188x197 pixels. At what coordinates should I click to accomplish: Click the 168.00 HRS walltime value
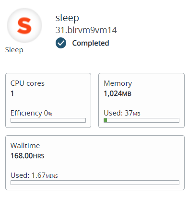pyautogui.click(x=27, y=156)
